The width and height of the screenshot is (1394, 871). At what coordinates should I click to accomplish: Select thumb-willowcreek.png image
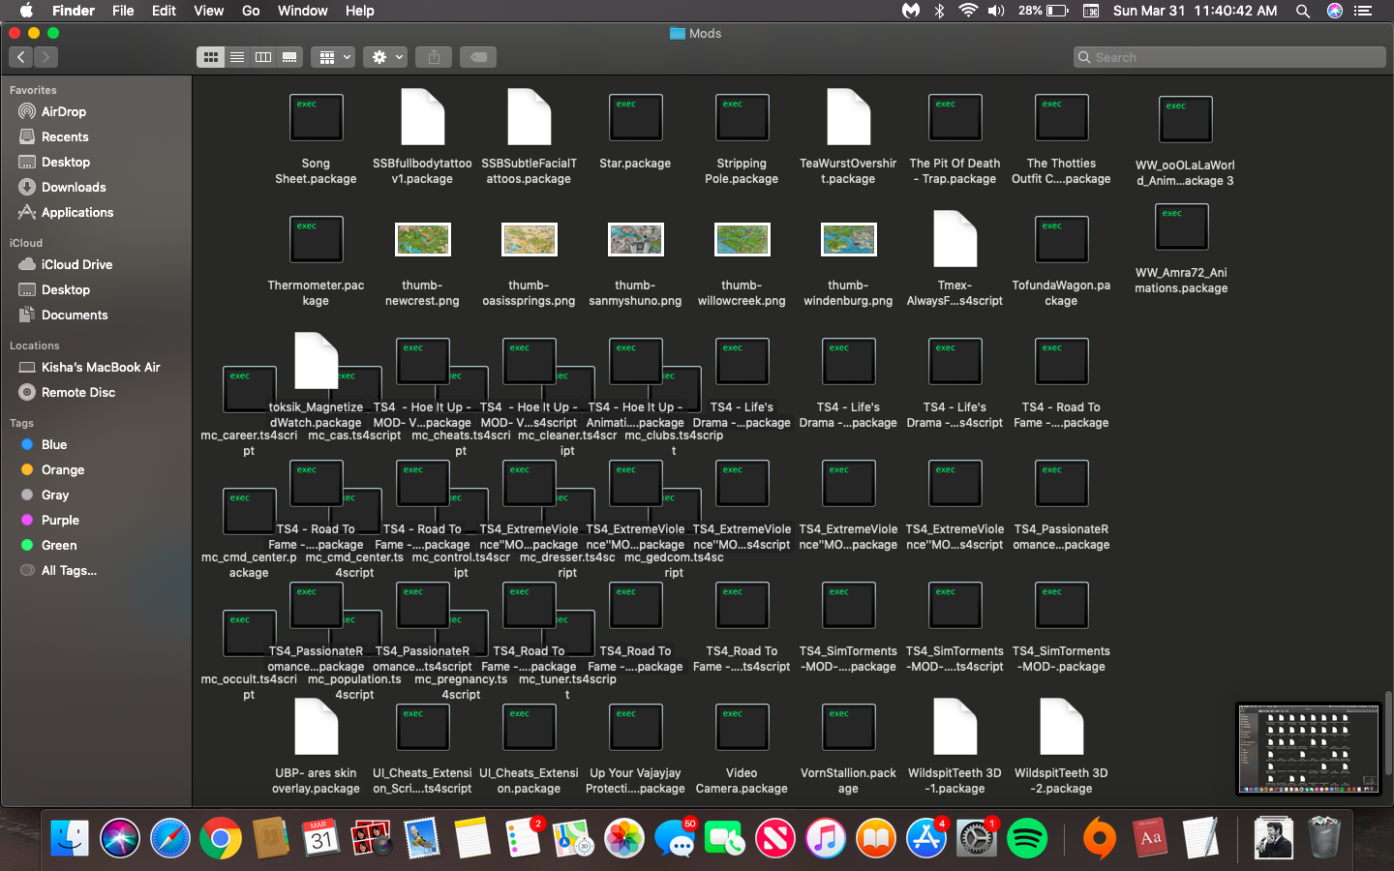click(x=742, y=240)
